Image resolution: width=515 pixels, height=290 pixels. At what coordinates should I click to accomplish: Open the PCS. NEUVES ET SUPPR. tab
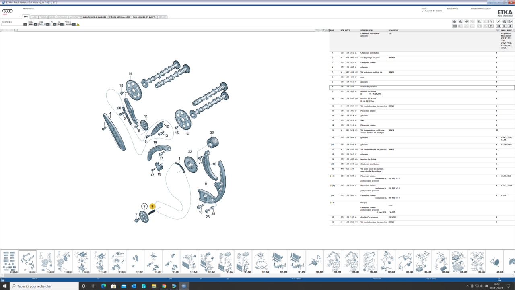(144, 17)
